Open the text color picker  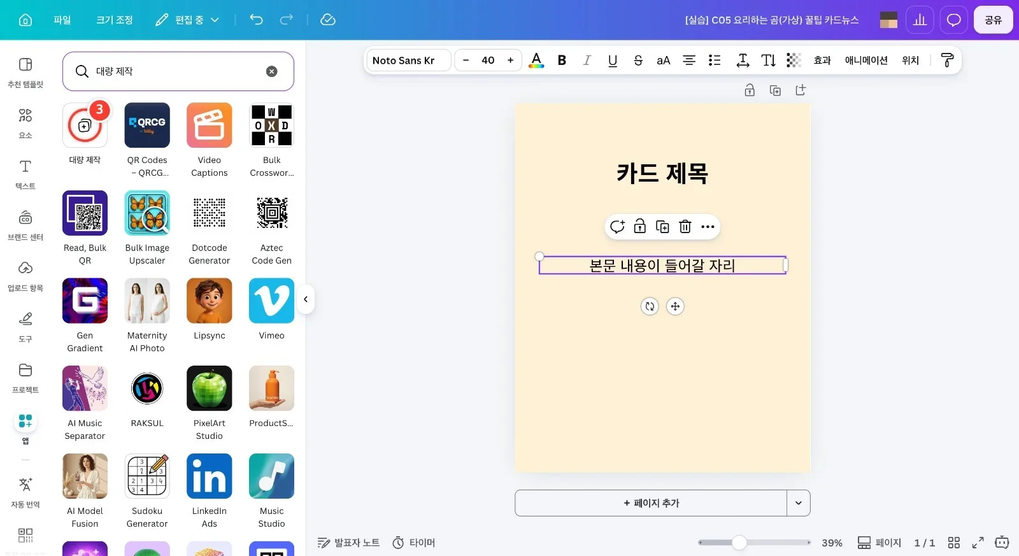pyautogui.click(x=536, y=61)
